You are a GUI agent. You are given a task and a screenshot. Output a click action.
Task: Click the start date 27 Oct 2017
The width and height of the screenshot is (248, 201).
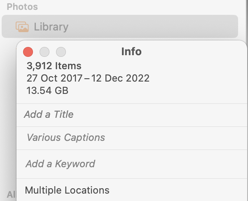(x=53, y=78)
